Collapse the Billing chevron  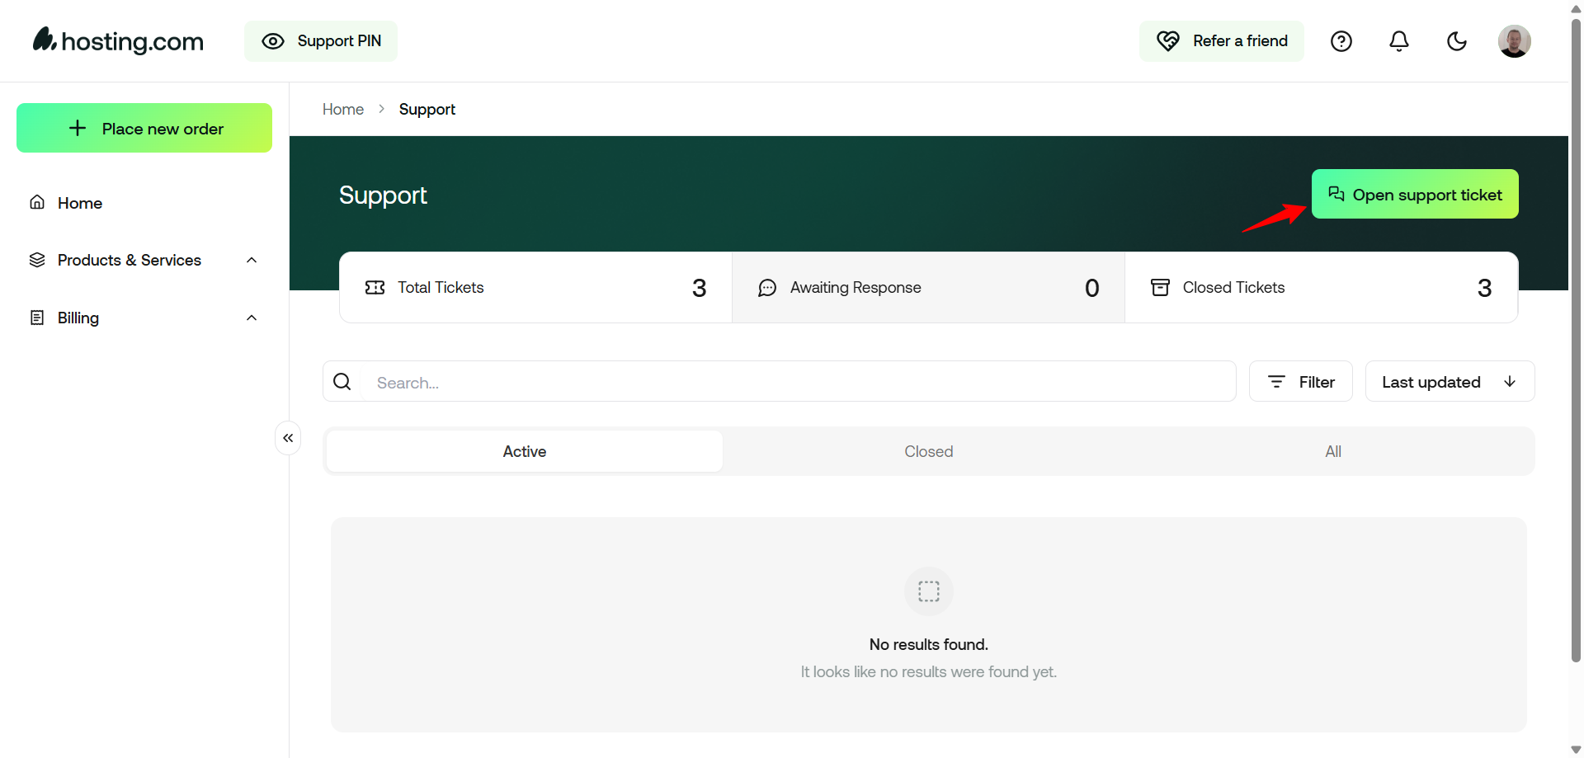pyautogui.click(x=252, y=318)
